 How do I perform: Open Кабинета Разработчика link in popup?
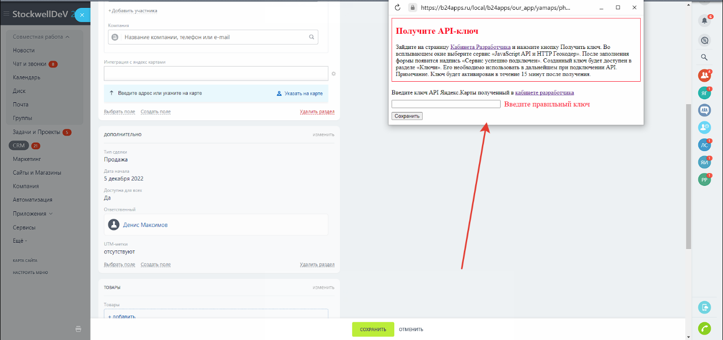point(481,47)
